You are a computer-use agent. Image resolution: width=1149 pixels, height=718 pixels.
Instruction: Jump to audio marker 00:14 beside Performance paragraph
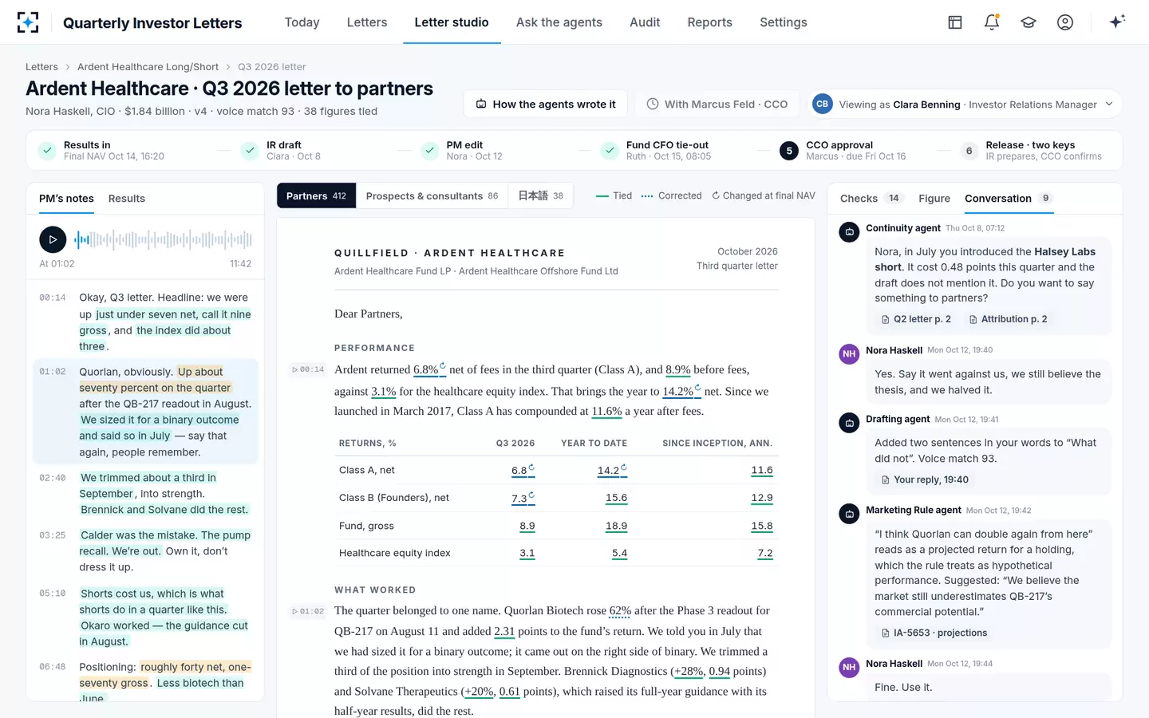point(309,369)
